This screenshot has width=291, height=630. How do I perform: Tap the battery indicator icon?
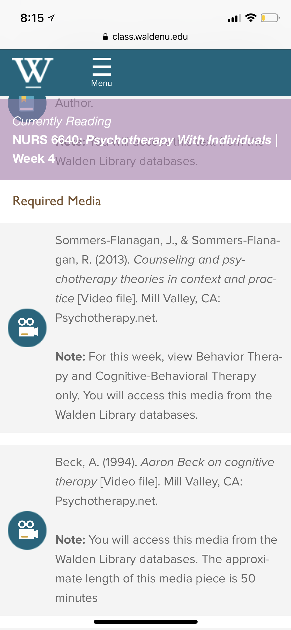270,18
